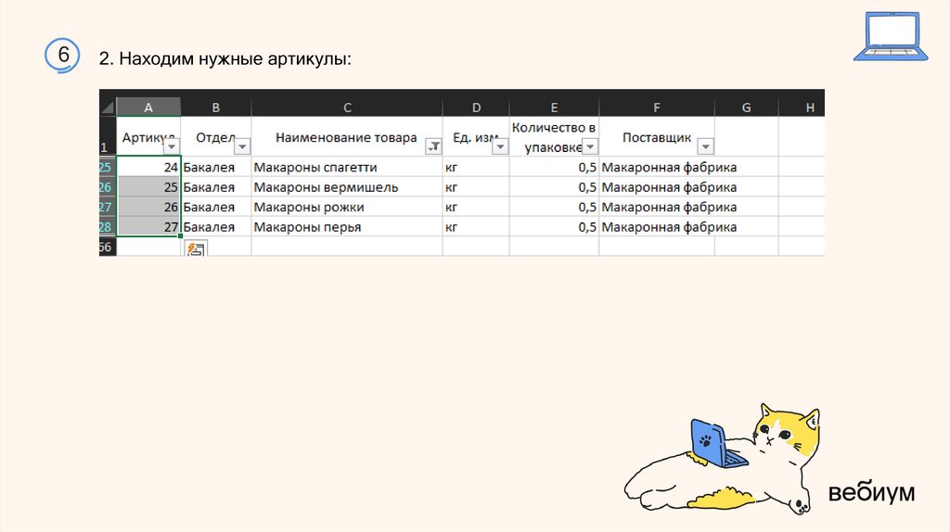
Task: Open the Артикул column filter dropdown
Action: [172, 146]
